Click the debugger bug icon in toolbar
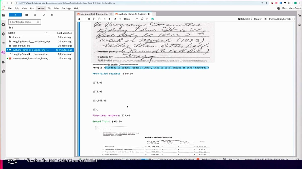Screen dimensions: 302x169 tap(265, 19)
